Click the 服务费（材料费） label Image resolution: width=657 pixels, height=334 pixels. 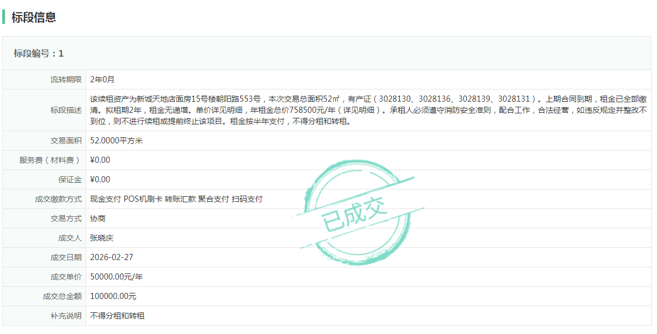(x=51, y=160)
